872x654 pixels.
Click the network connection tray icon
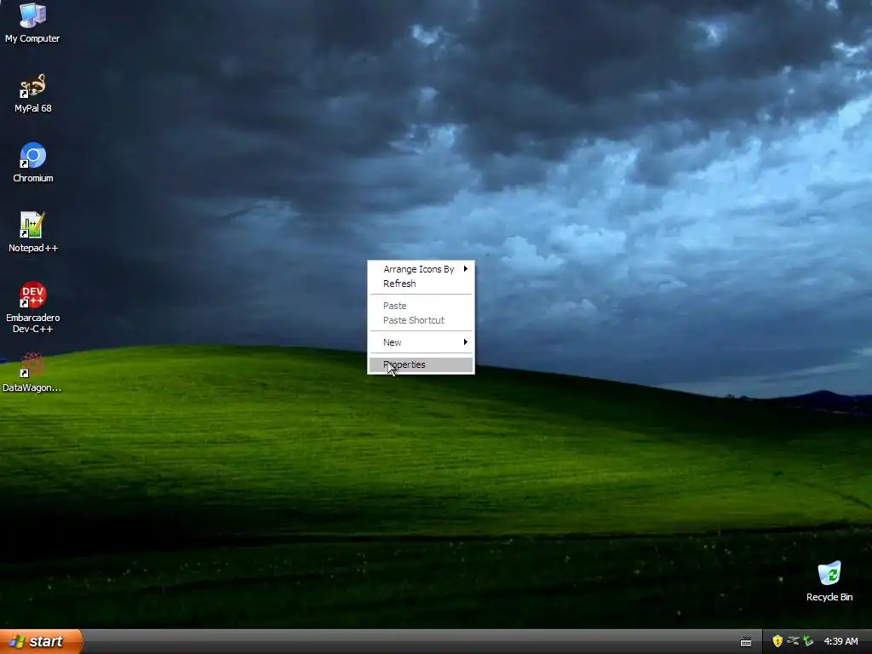793,641
